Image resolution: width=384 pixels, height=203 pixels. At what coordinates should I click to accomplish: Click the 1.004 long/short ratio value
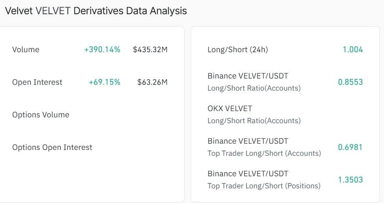[353, 50]
